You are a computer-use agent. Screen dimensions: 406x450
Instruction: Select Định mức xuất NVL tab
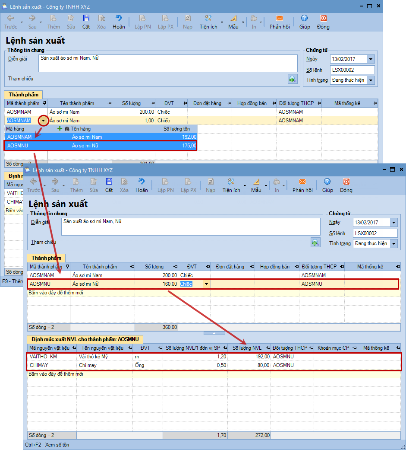[x=85, y=340]
